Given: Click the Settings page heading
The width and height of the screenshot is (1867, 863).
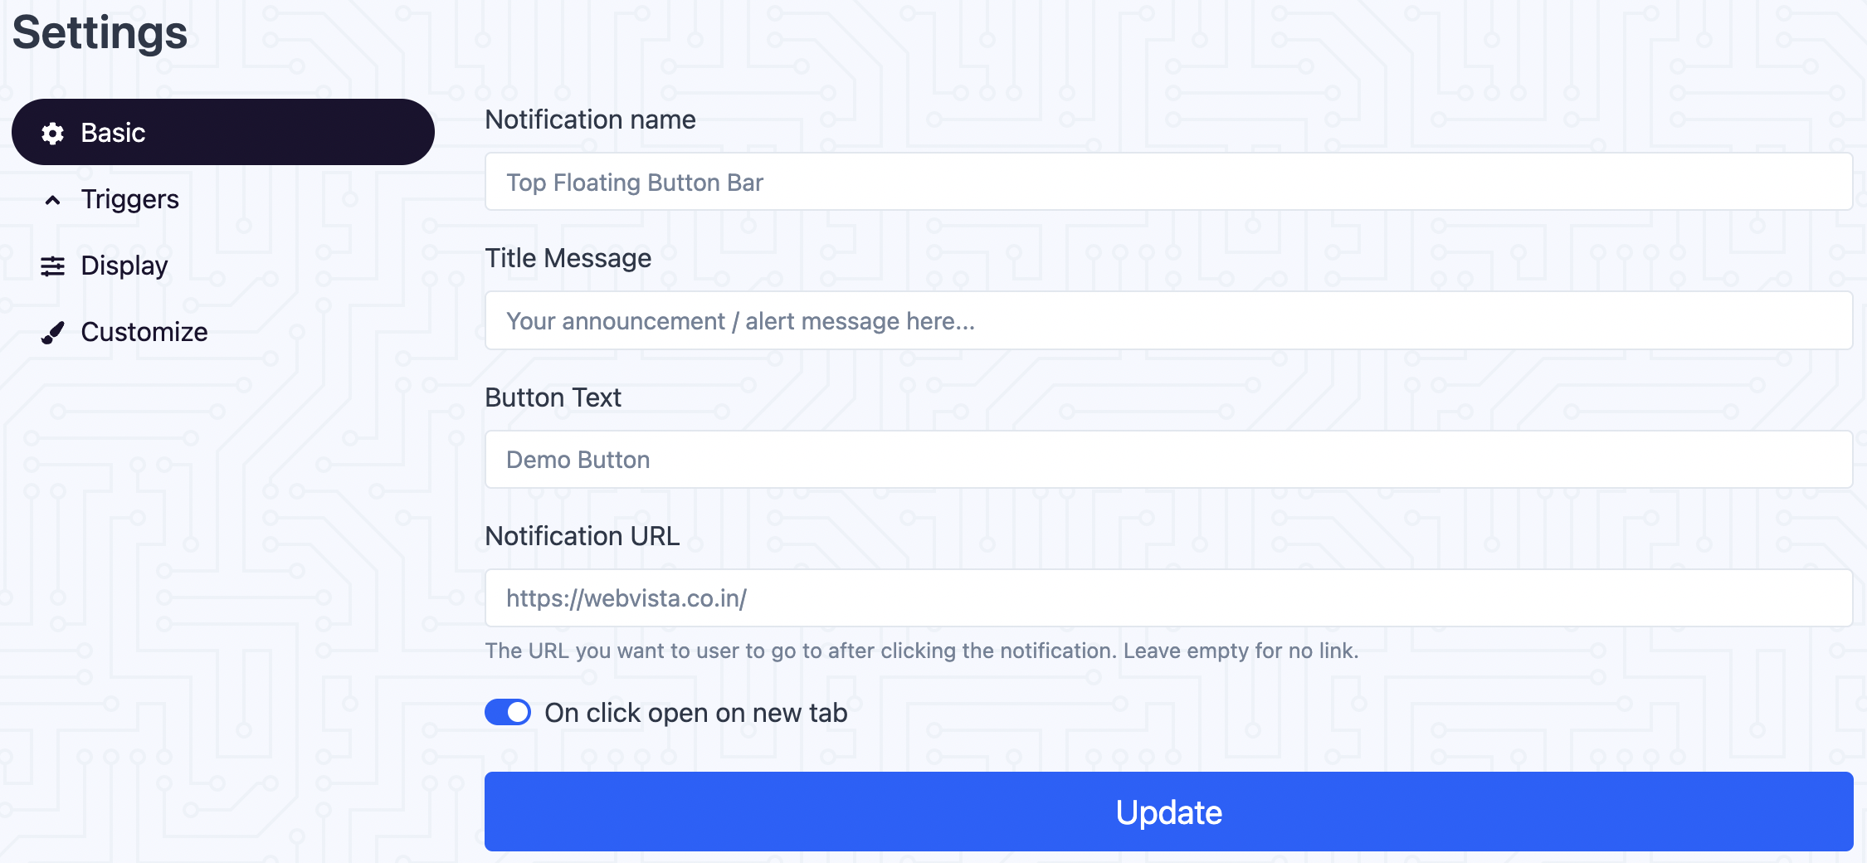Looking at the screenshot, I should pyautogui.click(x=100, y=33).
